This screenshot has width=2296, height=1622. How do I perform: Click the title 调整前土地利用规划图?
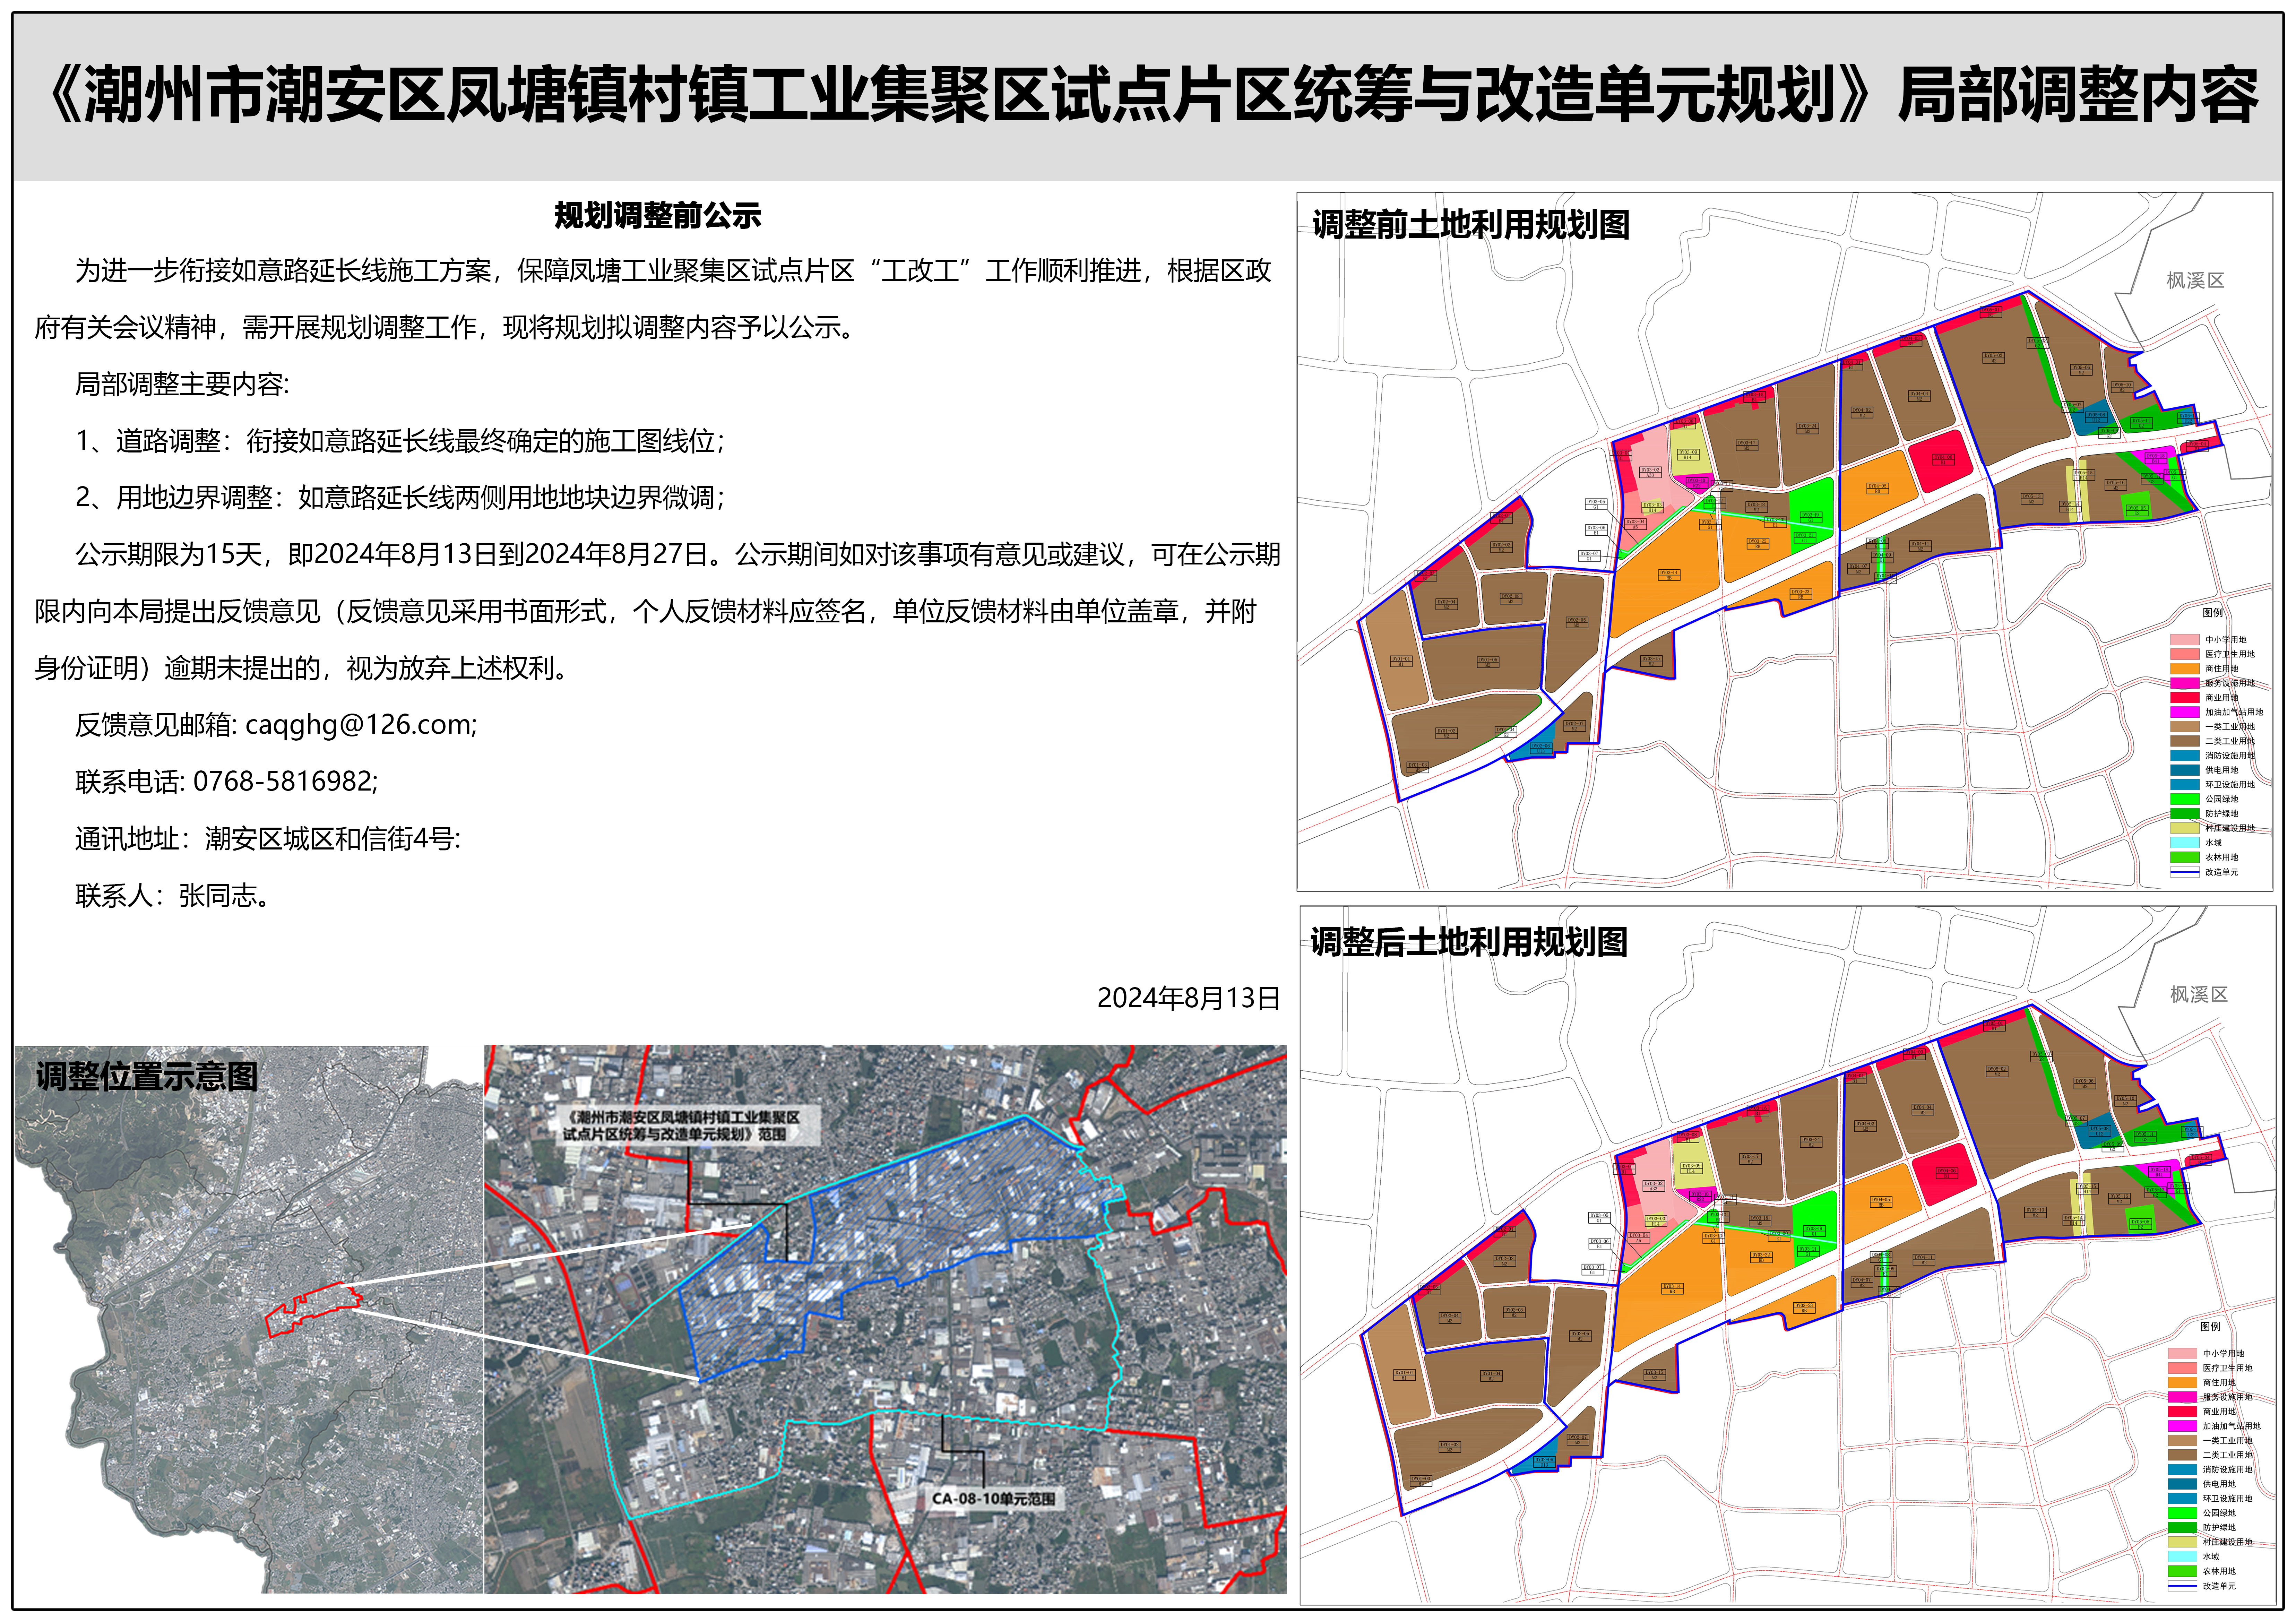pos(1471,225)
